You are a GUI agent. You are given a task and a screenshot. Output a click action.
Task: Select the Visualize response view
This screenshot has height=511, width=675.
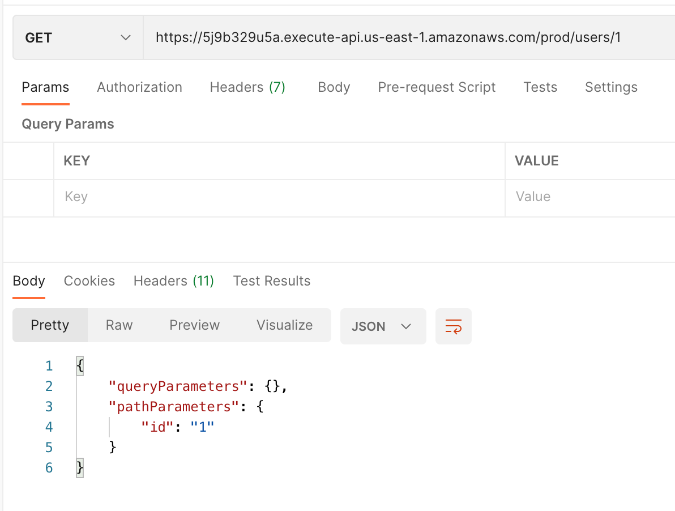pyautogui.click(x=284, y=325)
